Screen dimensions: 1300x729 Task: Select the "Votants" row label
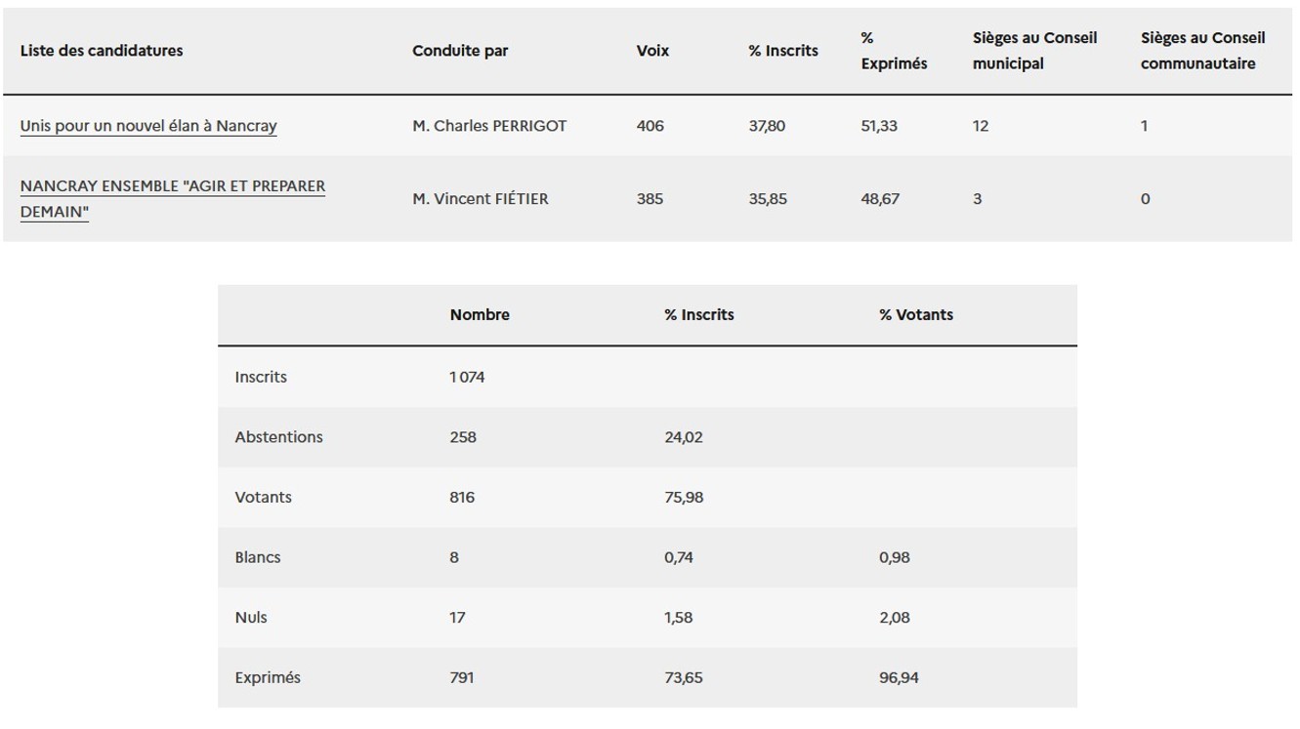pos(263,498)
